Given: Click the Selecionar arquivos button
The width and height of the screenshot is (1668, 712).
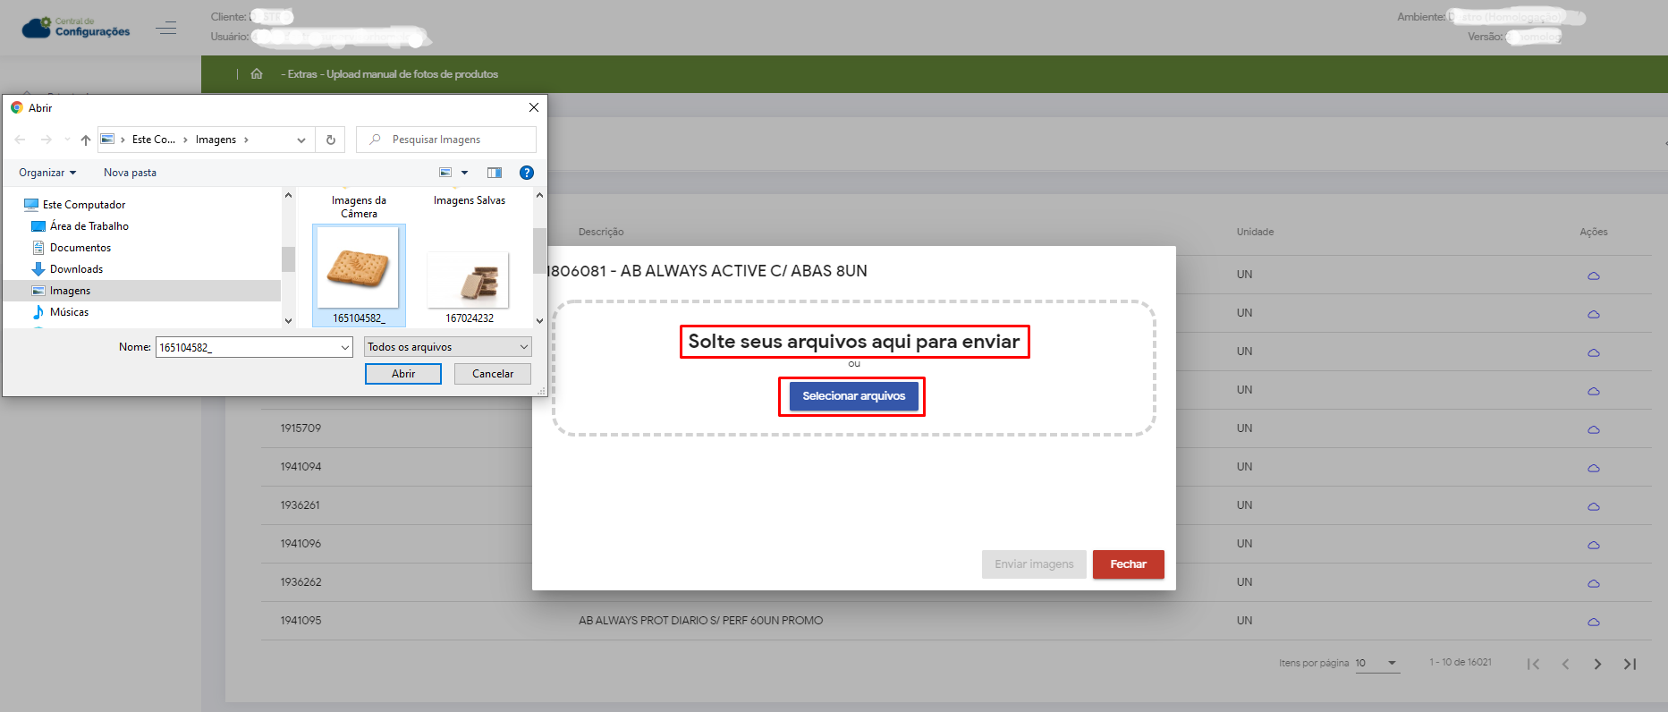Looking at the screenshot, I should click(854, 396).
